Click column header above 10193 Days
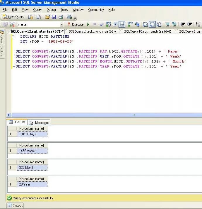The height and width of the screenshot is (209, 202). [x=32, y=129]
